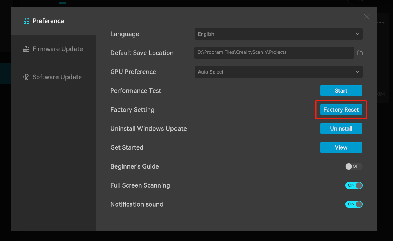Screen dimensions: 393x241
Task: Open the Software Update tab
Action: [57, 77]
